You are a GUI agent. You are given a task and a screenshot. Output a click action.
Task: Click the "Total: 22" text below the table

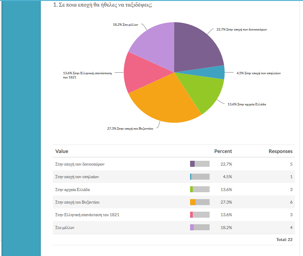coord(284,240)
